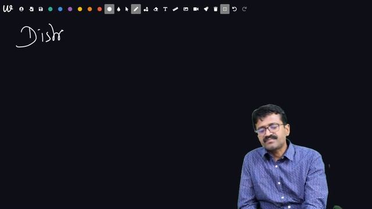Click the presenter webcam overlay
Screen dimensions: 372x209
(x=283, y=157)
